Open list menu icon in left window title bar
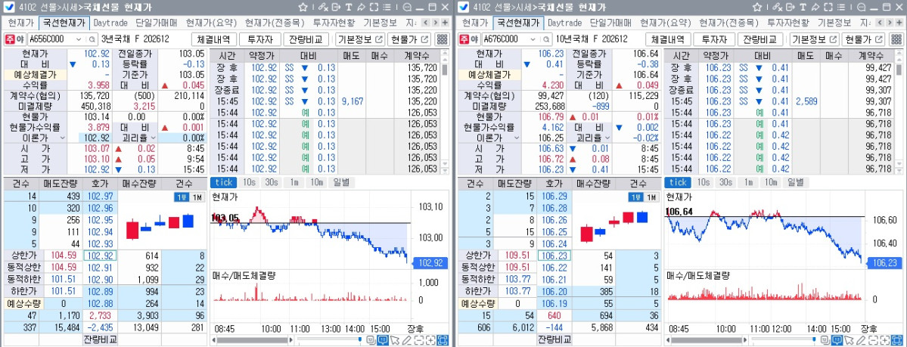 [x=387, y=7]
